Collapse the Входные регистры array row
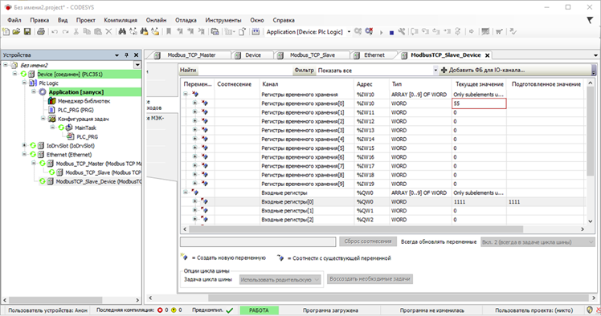 coord(186,192)
